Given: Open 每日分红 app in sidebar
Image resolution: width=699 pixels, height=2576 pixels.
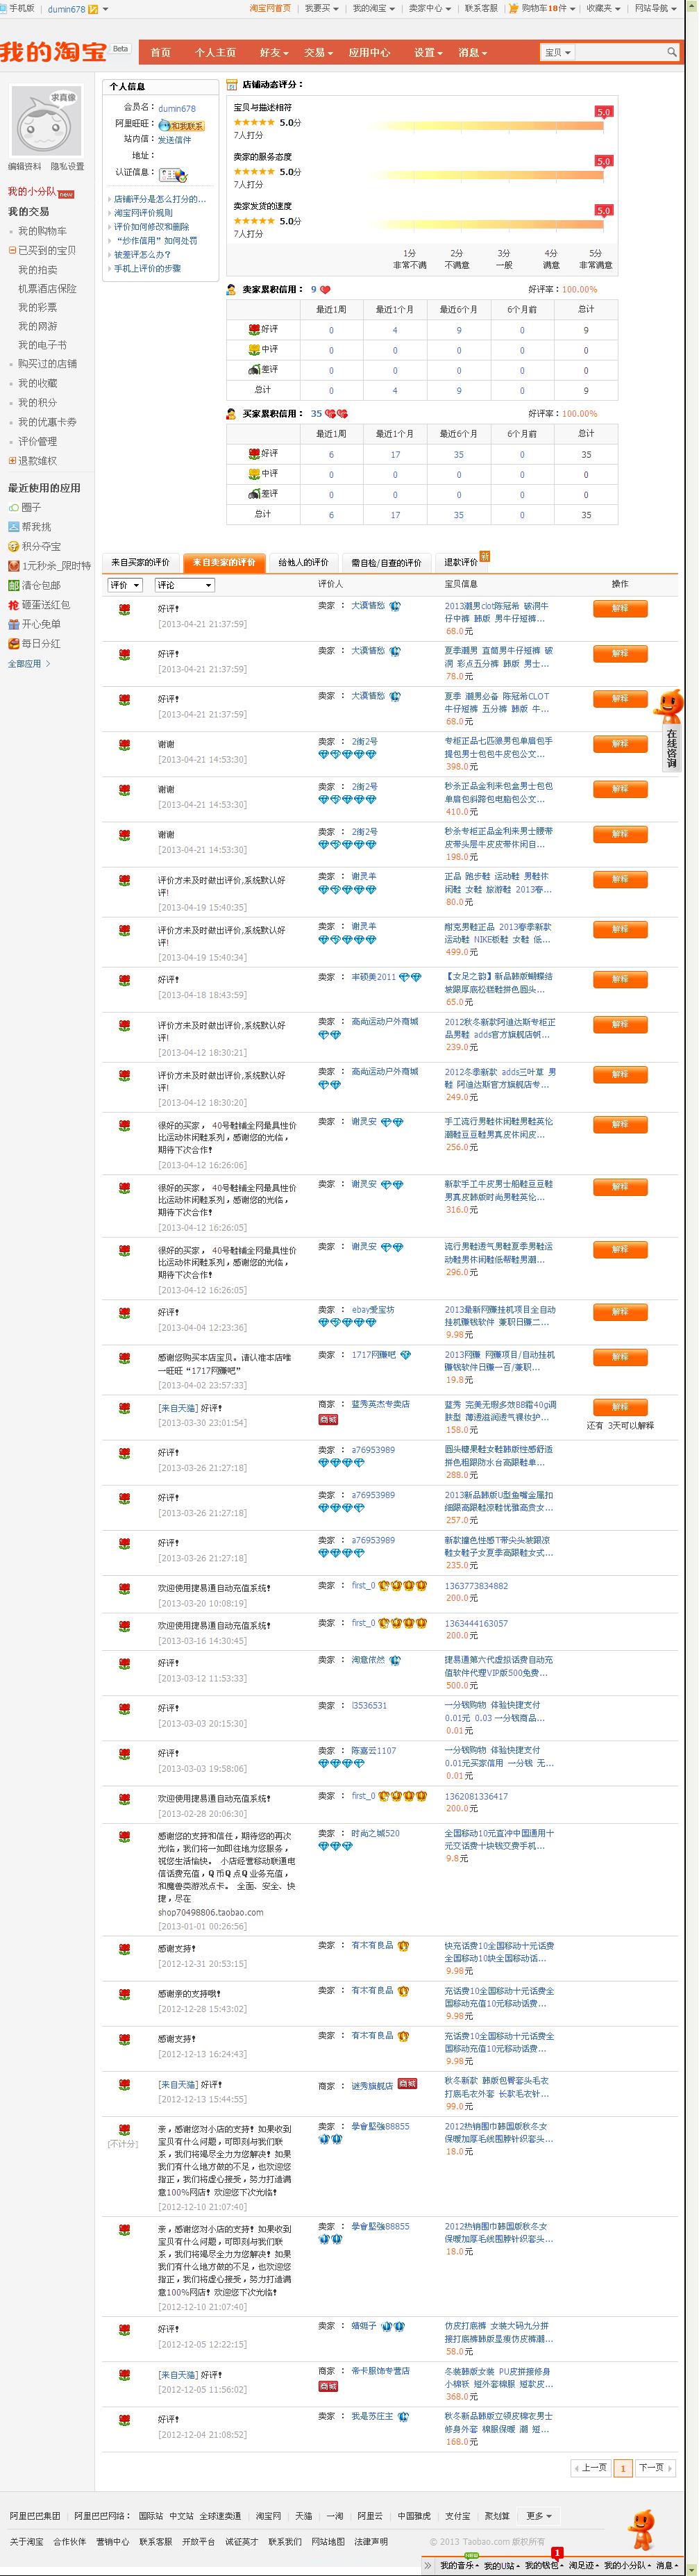Looking at the screenshot, I should click(35, 643).
